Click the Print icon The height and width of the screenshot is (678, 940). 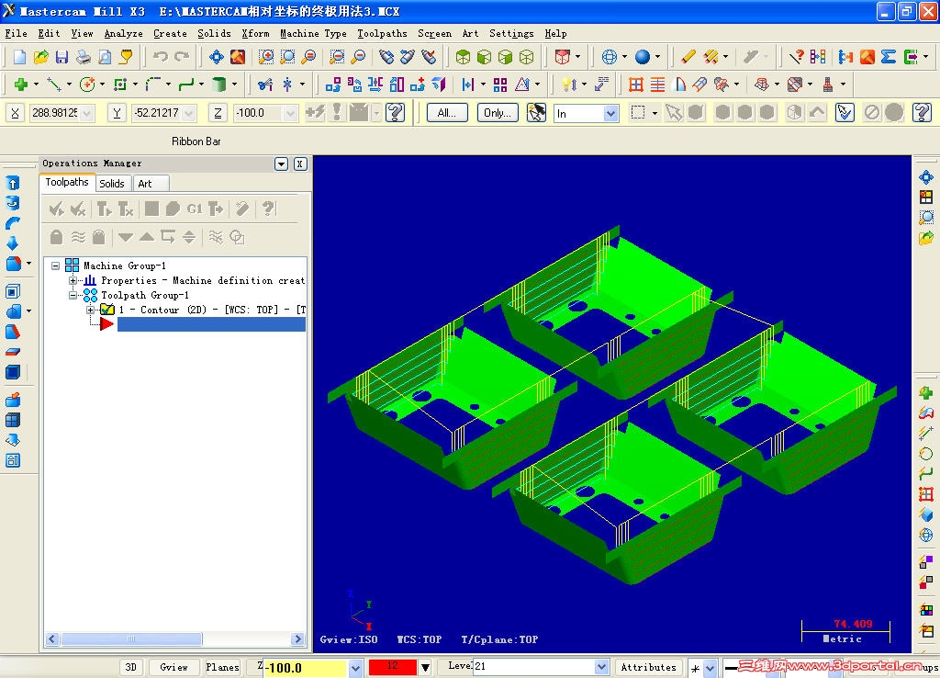tap(84, 57)
